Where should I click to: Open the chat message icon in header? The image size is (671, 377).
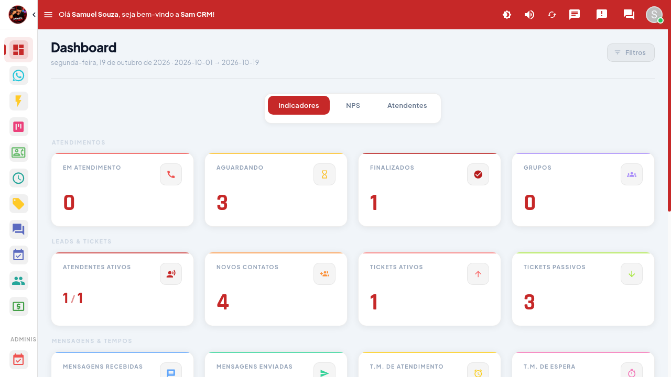575,15
